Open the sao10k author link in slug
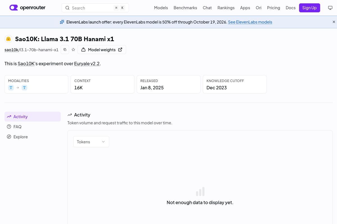 coord(11,50)
